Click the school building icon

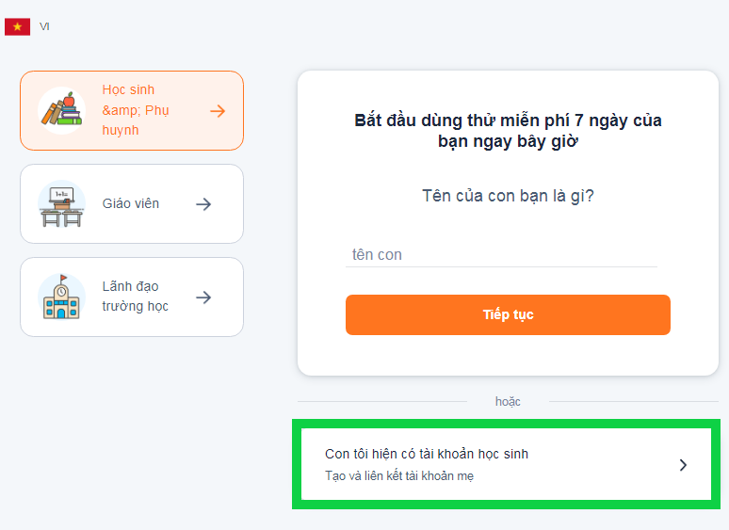tap(61, 297)
